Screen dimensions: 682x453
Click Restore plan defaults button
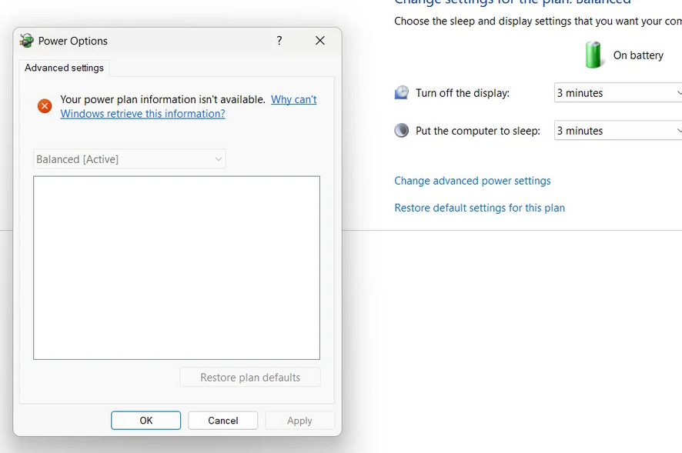[250, 378]
